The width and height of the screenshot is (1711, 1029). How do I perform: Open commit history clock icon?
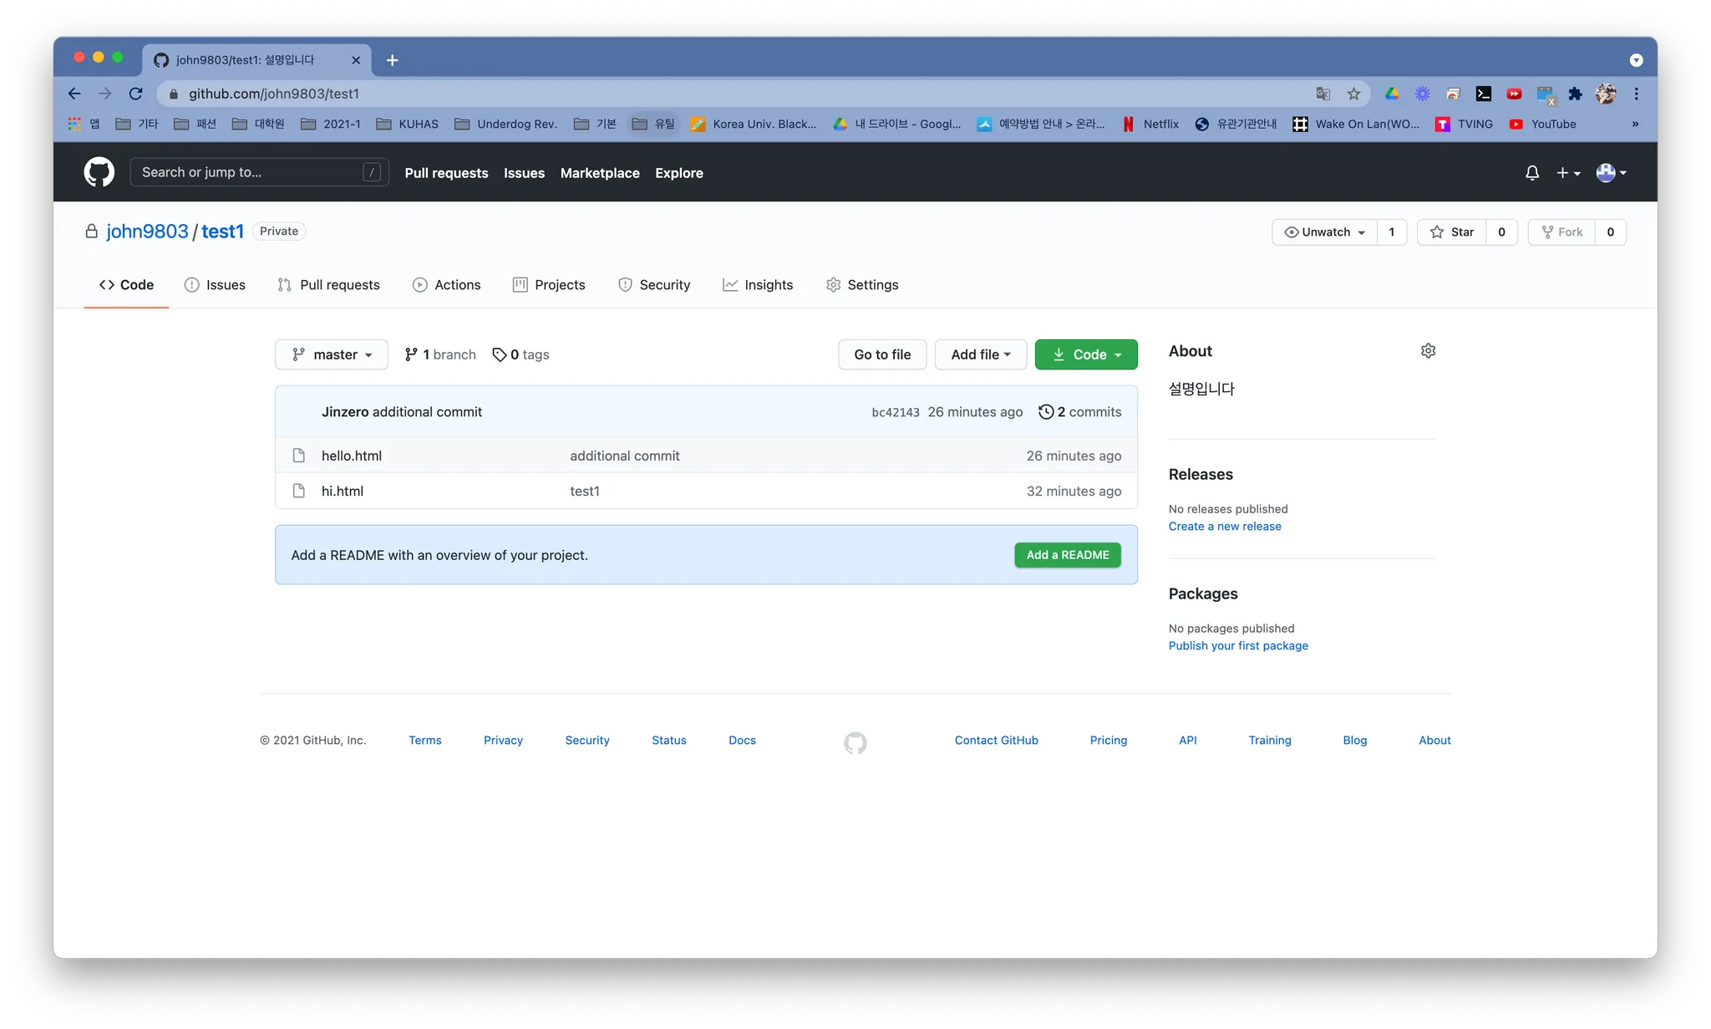pos(1046,412)
